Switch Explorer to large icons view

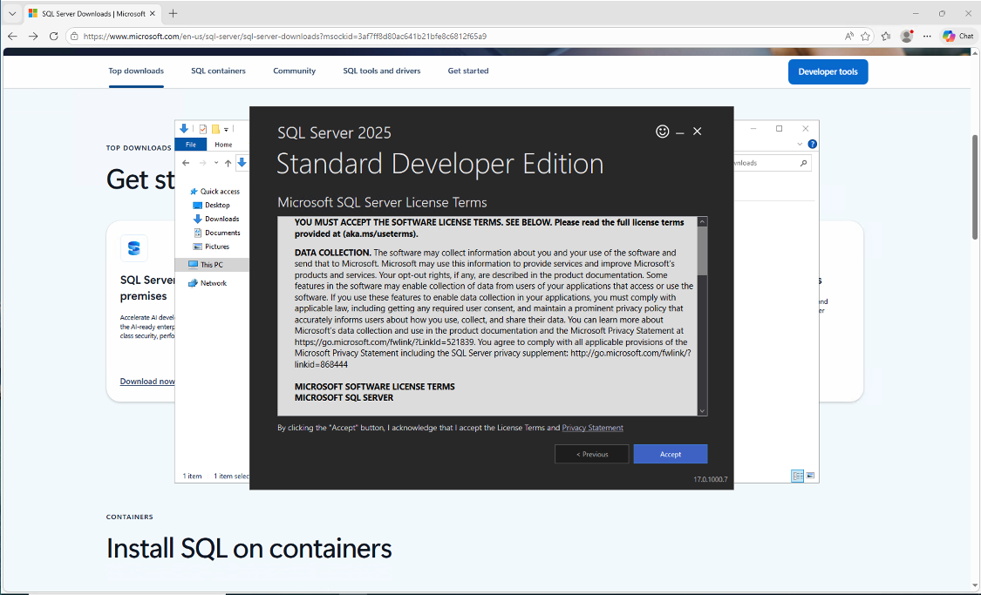coord(810,477)
